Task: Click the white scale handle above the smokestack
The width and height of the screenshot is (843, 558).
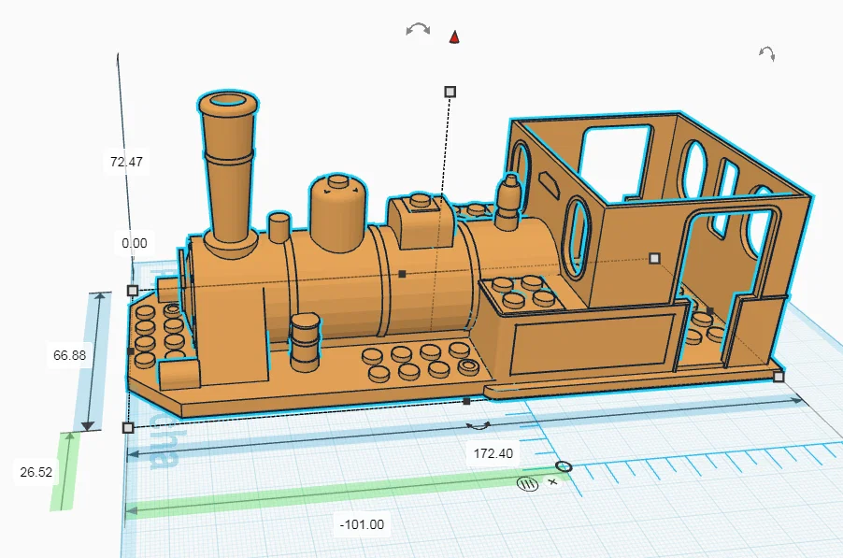Action: [450, 92]
